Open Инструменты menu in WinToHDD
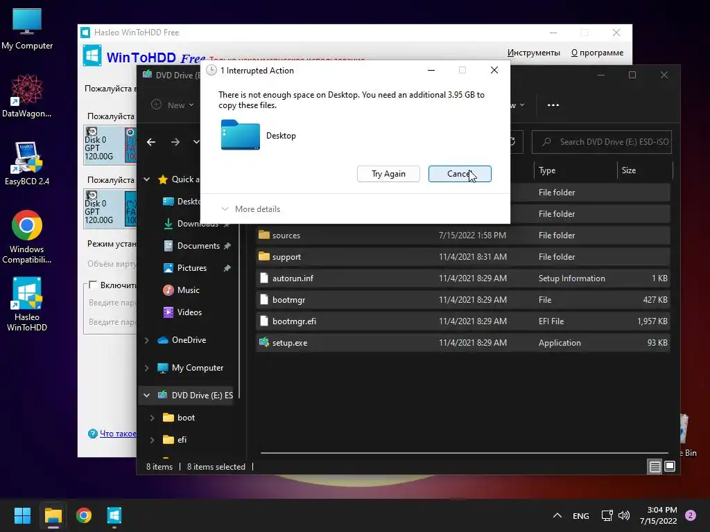 [x=533, y=53]
